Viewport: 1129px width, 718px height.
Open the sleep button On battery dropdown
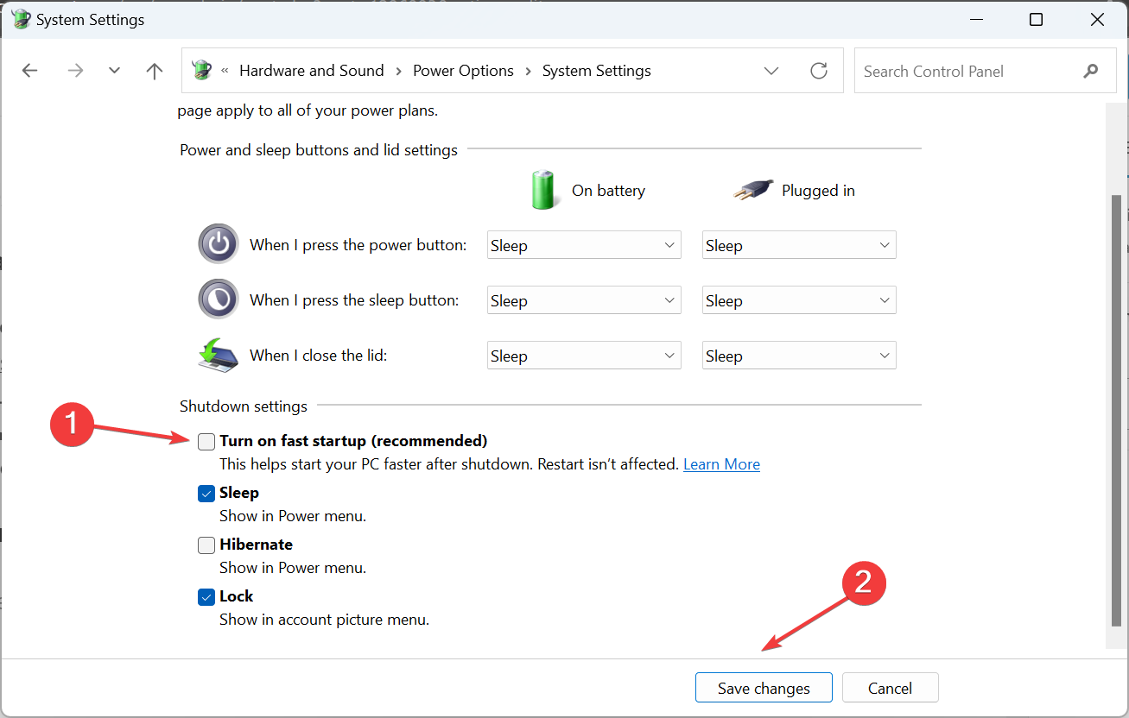point(584,300)
